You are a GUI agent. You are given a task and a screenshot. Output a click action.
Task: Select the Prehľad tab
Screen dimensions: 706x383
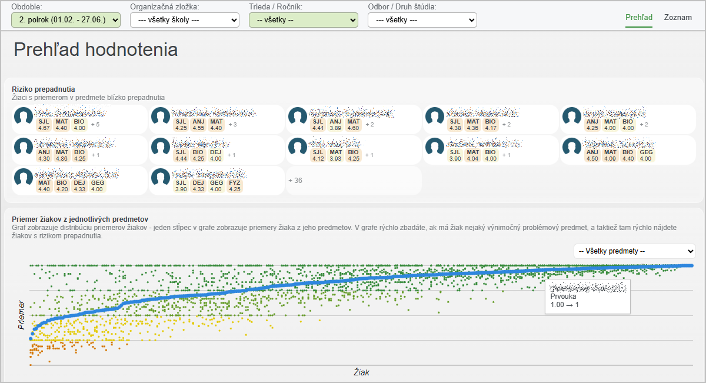pyautogui.click(x=638, y=18)
